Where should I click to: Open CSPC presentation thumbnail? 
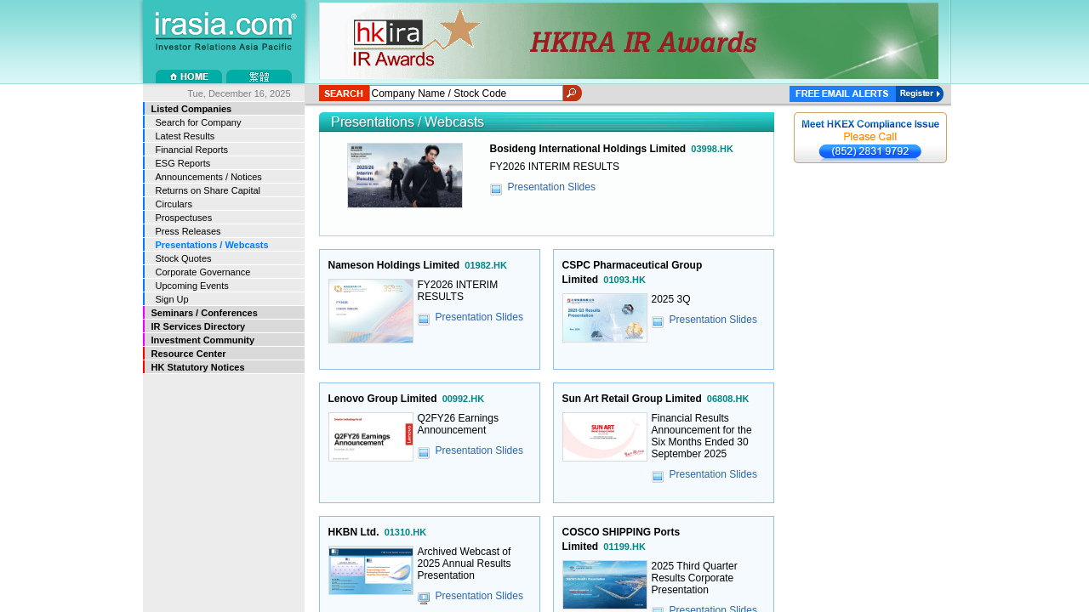[605, 318]
